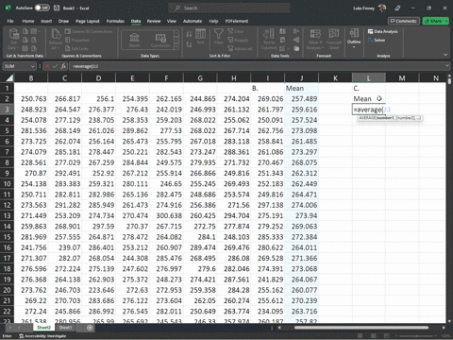
Task: Click the Relationships icon
Action: click(x=296, y=40)
